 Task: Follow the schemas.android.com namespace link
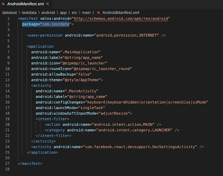coord(121,19)
